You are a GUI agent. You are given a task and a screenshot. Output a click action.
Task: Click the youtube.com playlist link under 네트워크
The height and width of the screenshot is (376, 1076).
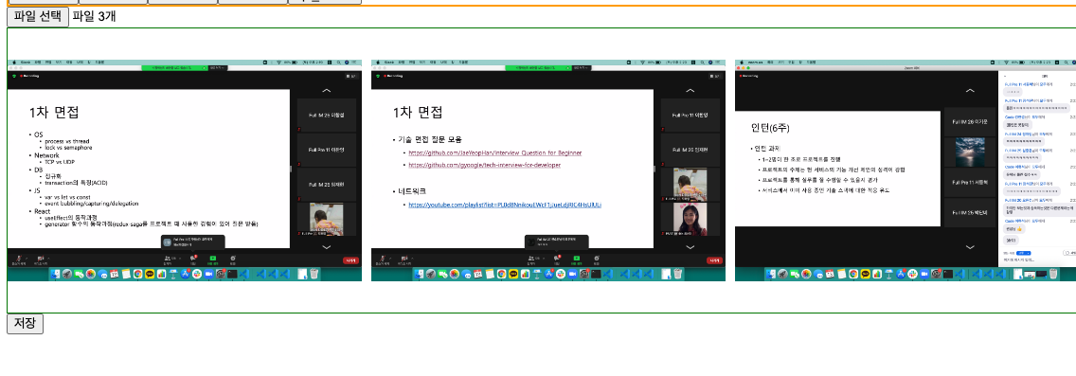coord(505,205)
